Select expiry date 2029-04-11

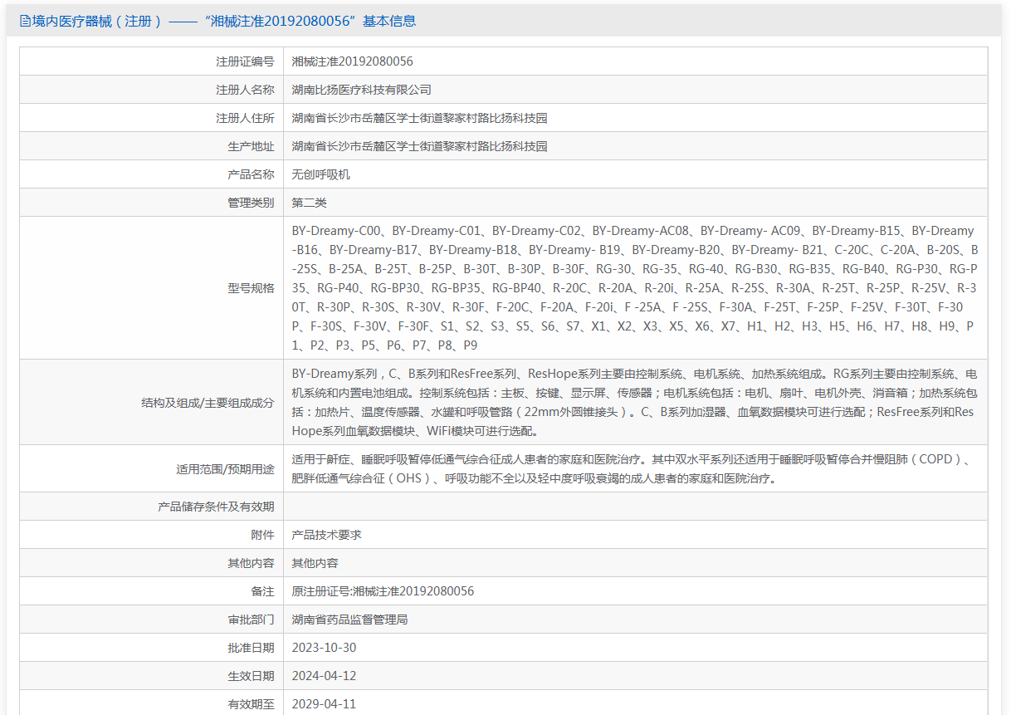[x=325, y=704]
